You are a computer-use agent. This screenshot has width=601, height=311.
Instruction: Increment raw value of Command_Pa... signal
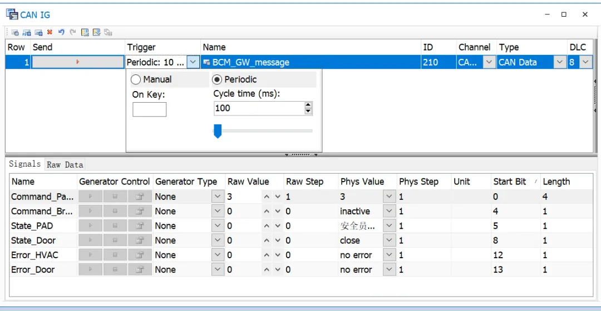(x=267, y=197)
